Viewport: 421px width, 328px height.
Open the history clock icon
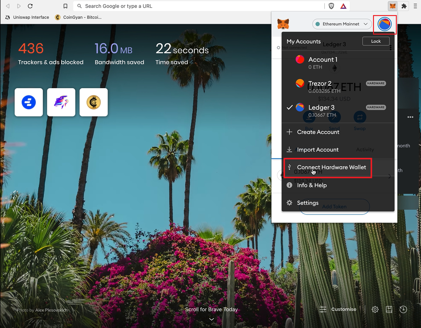tap(403, 309)
